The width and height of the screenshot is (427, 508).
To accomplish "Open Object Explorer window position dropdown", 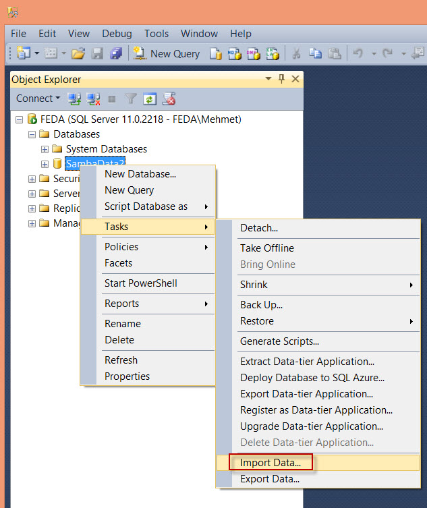I will click(268, 78).
